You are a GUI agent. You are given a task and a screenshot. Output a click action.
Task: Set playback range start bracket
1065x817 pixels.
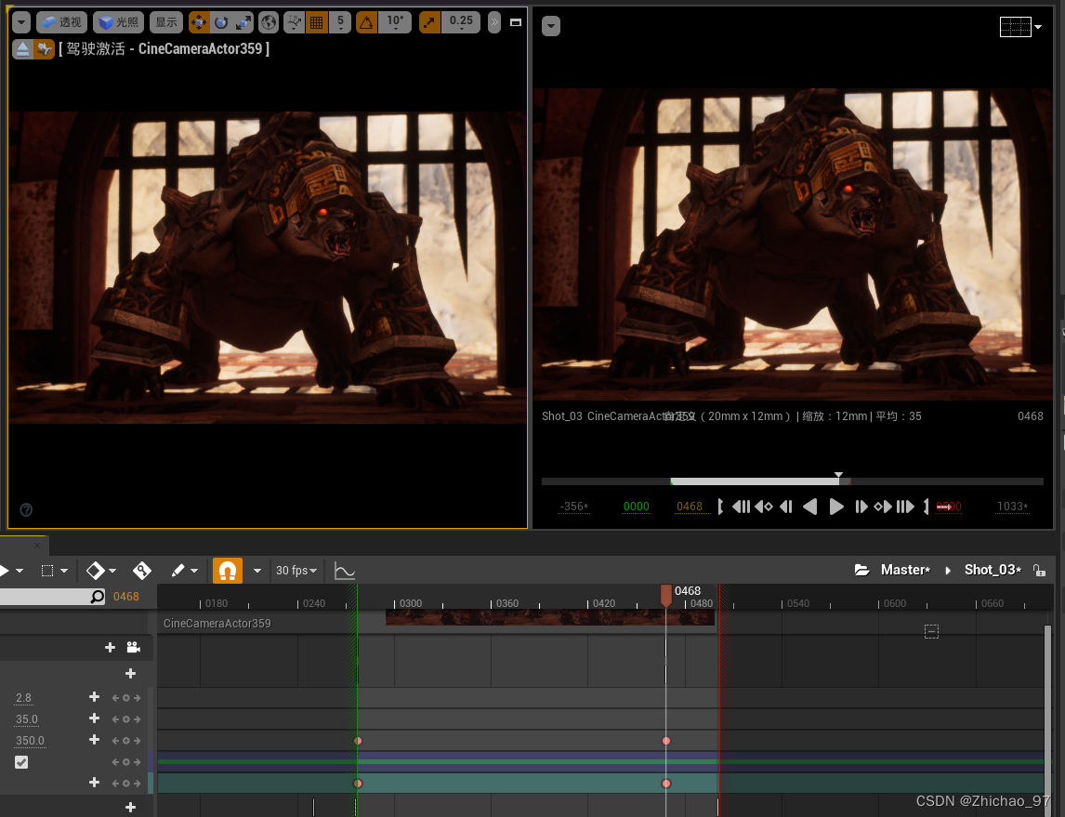(720, 507)
